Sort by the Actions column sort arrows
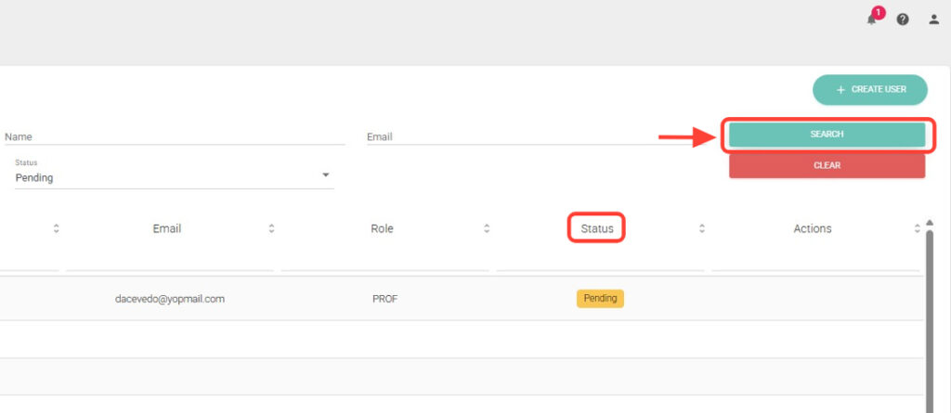The image size is (951, 413). [918, 228]
